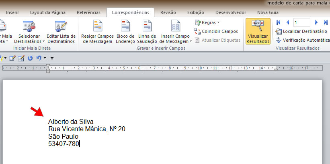Click Localizar Destinatário icon
The height and width of the screenshot is (164, 330).
[x=279, y=32]
